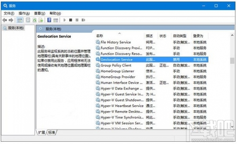This screenshot has width=237, height=144.
Task: Click gear icon of Group Policy Client
Action: [98, 65]
